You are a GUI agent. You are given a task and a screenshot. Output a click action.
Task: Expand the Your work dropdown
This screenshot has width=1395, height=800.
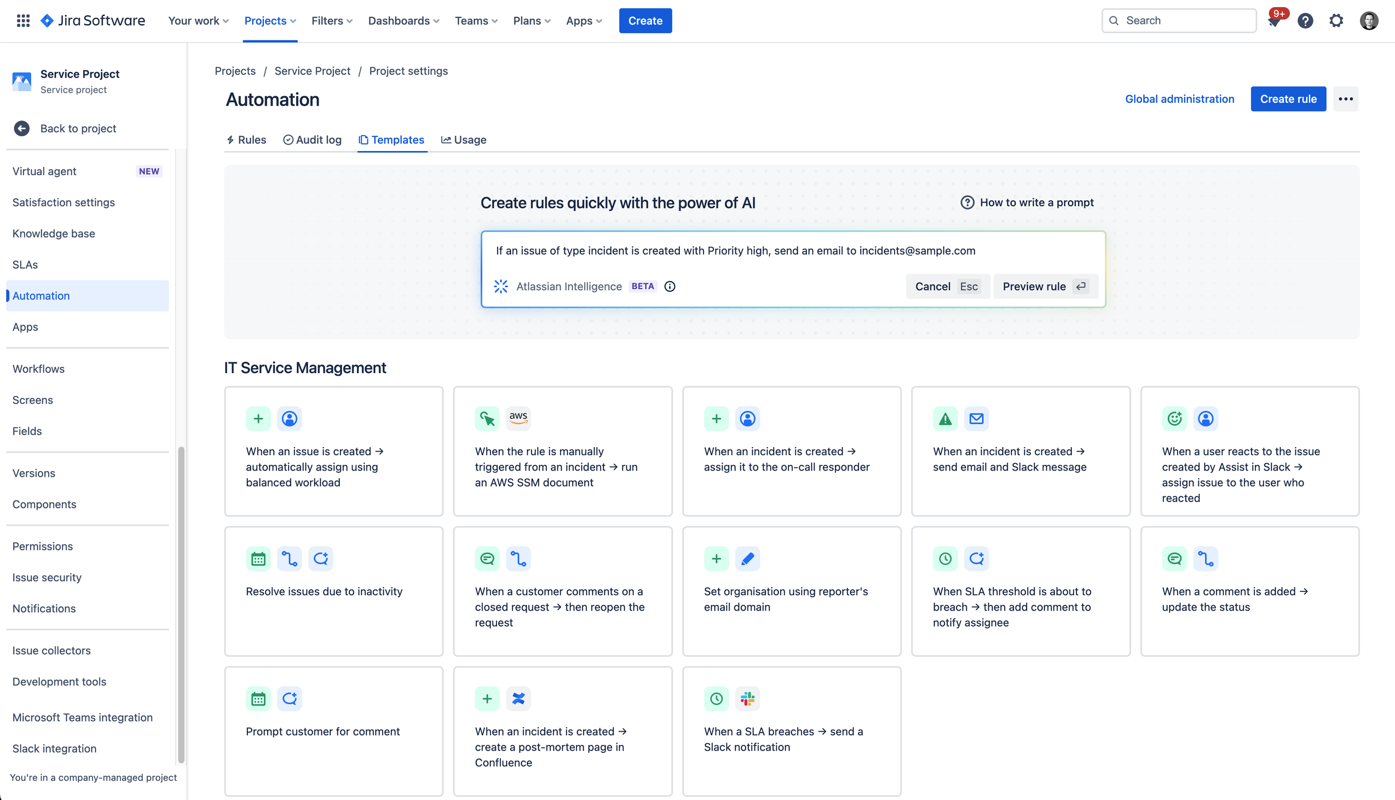198,21
